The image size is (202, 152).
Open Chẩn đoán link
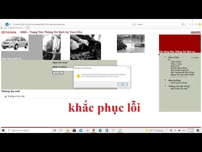(176, 62)
